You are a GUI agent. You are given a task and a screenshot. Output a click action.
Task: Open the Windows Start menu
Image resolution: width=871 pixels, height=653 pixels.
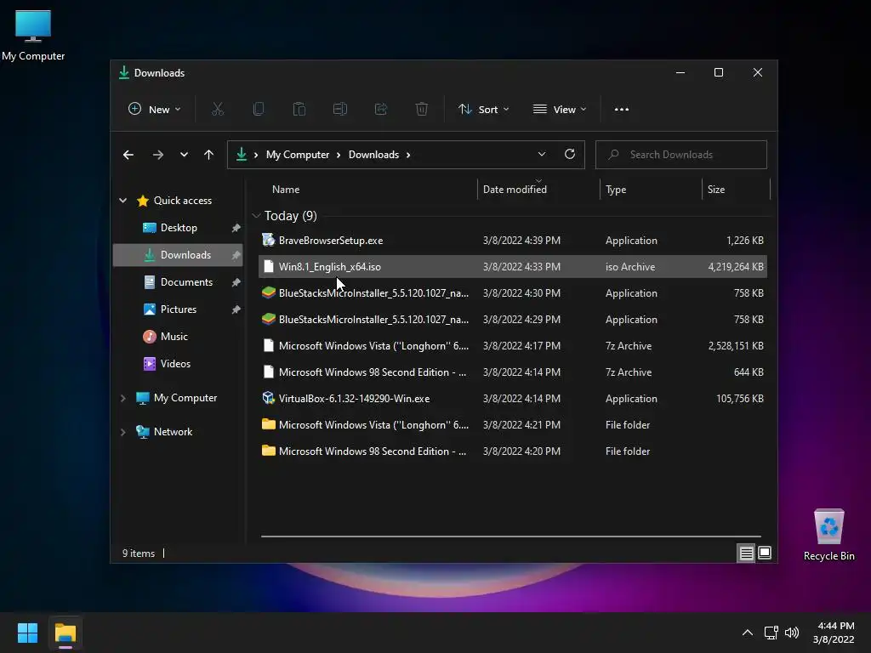click(x=27, y=633)
